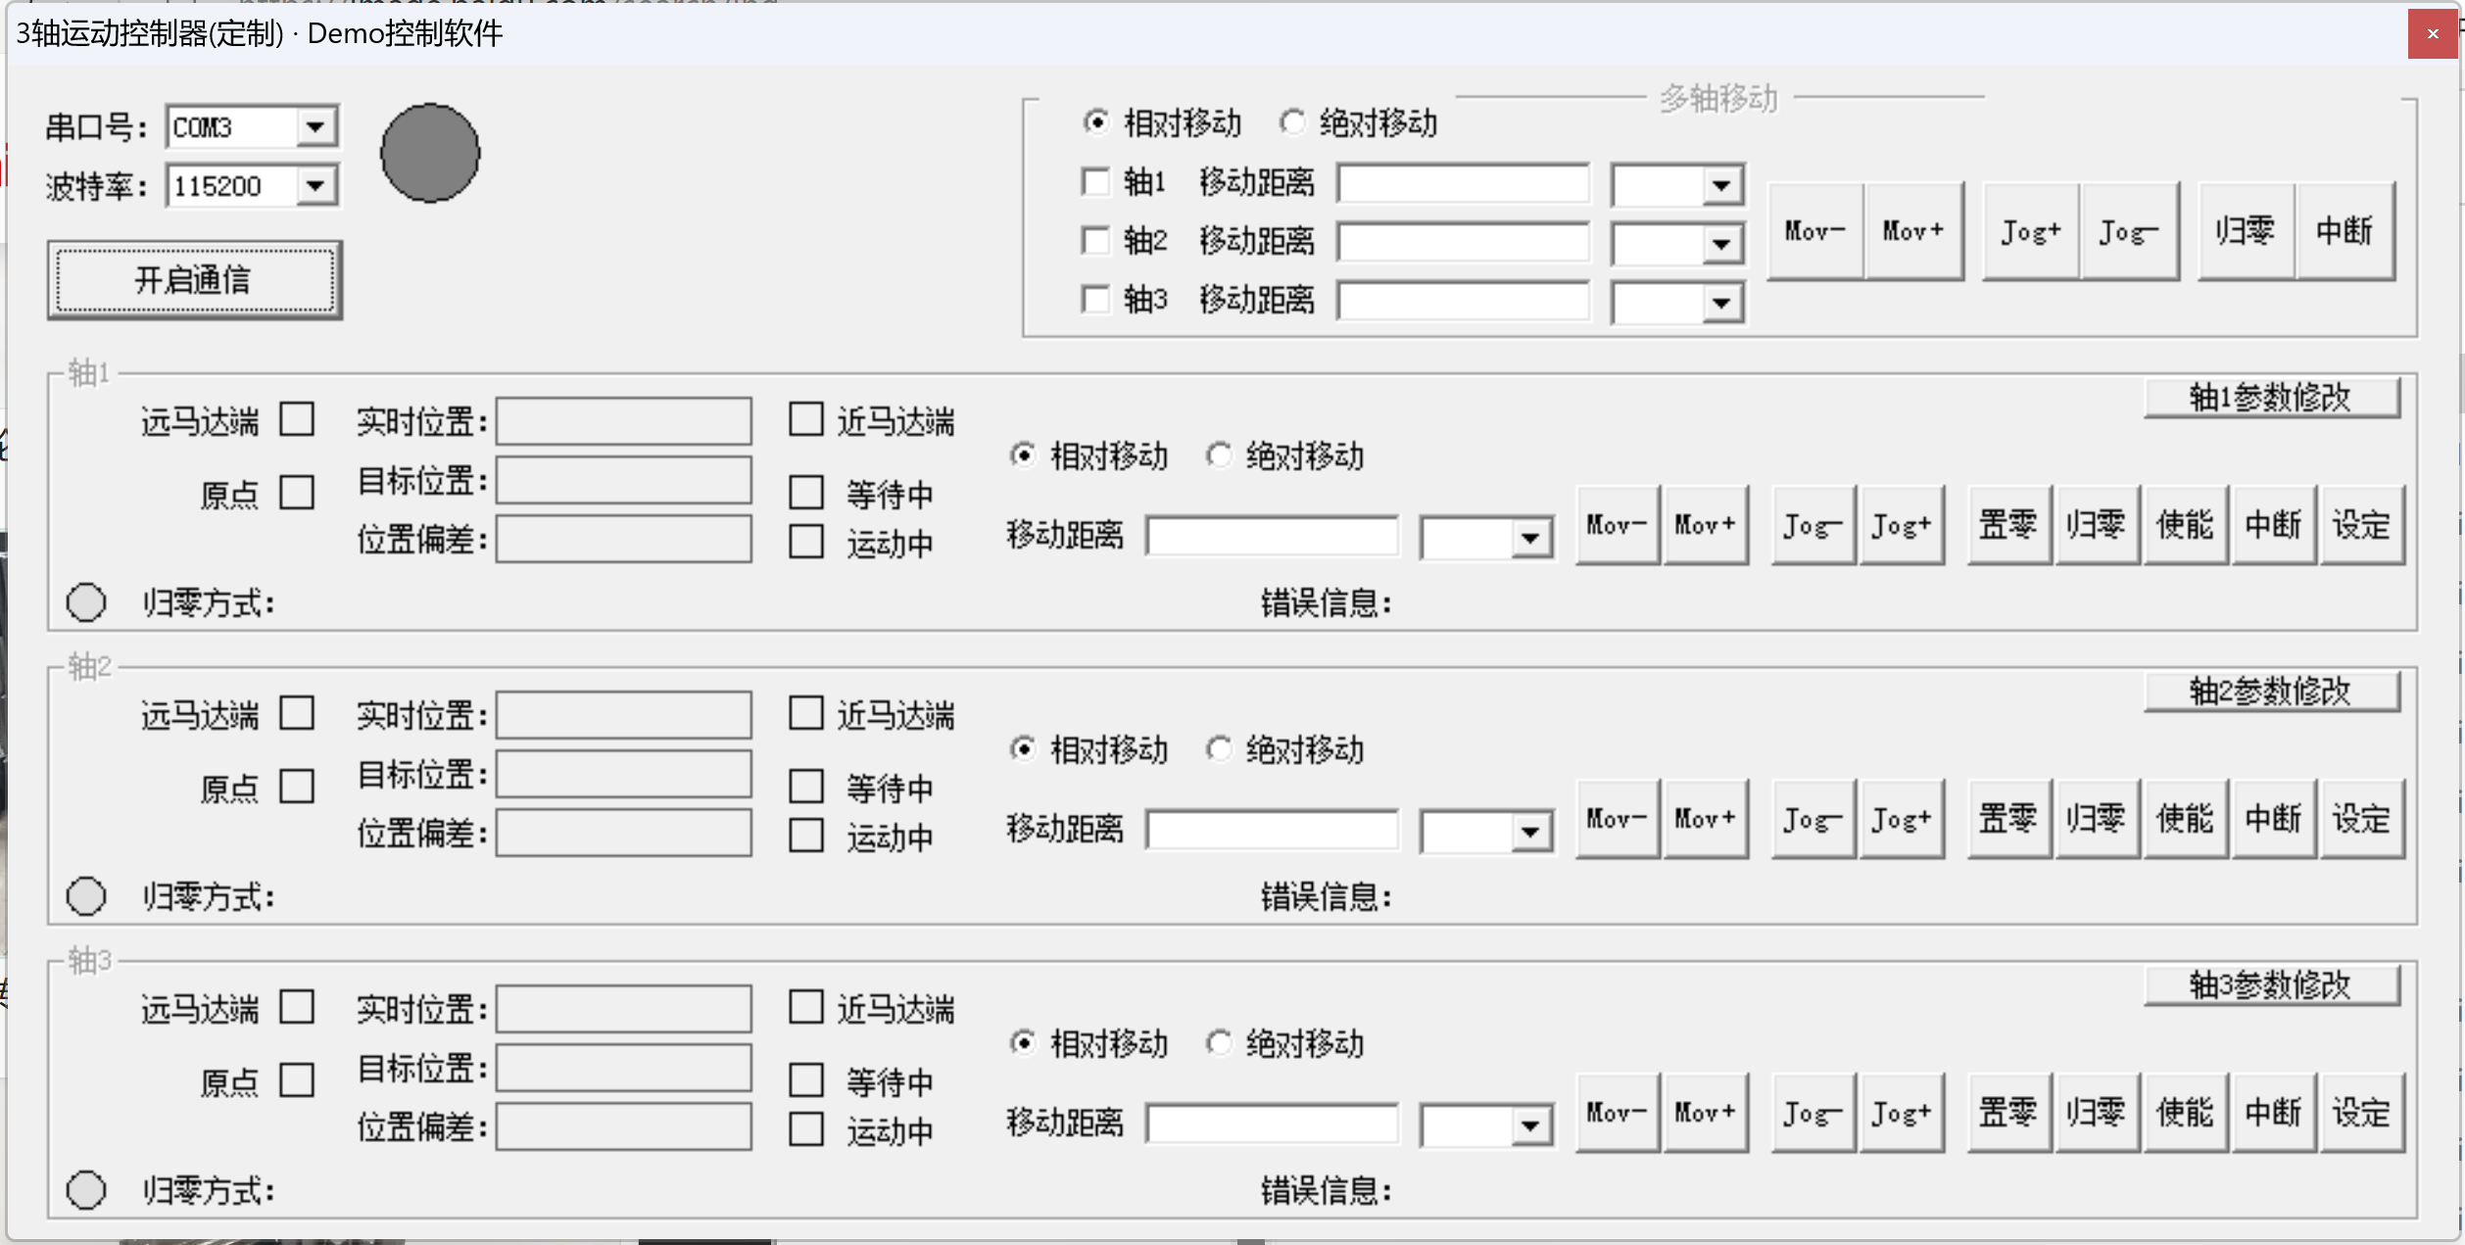This screenshot has height=1245, width=2465.
Task: Close the Demo控制软件 window
Action: (x=2433, y=34)
